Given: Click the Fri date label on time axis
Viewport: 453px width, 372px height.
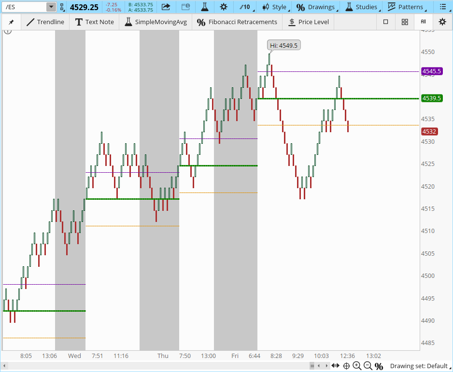Looking at the screenshot, I should (x=235, y=356).
